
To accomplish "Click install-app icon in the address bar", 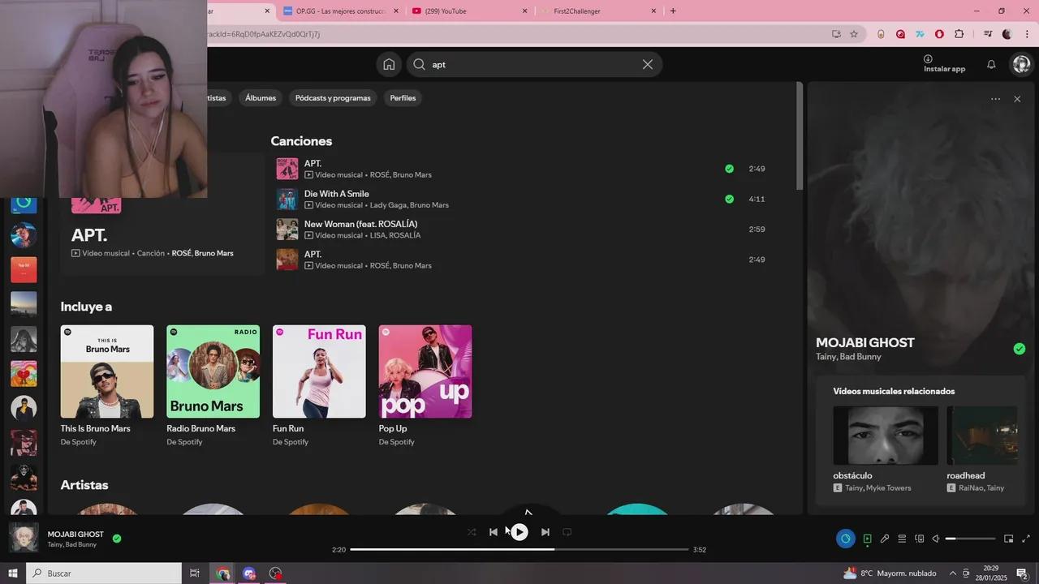I will pyautogui.click(x=836, y=34).
